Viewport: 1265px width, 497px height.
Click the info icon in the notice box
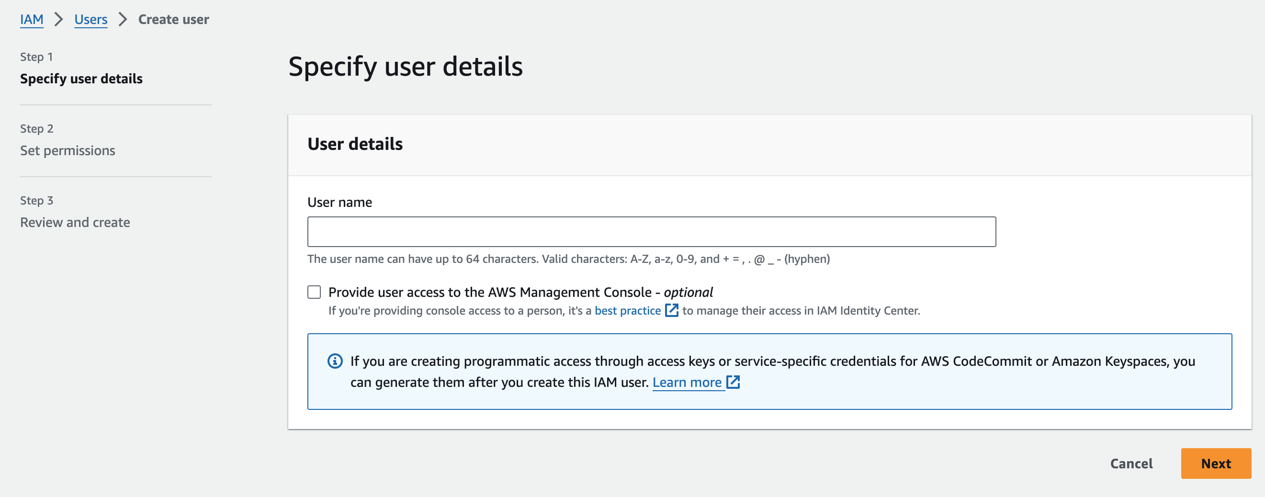click(335, 361)
